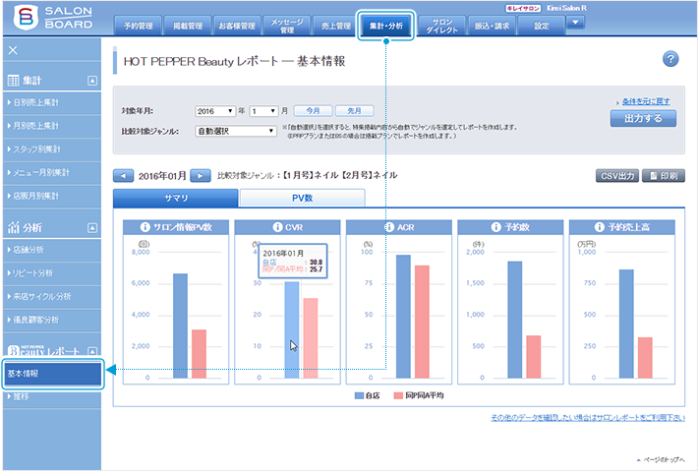Screen dimensions: 698x474
Task: Click the help question mark icon
Action: pos(671,59)
